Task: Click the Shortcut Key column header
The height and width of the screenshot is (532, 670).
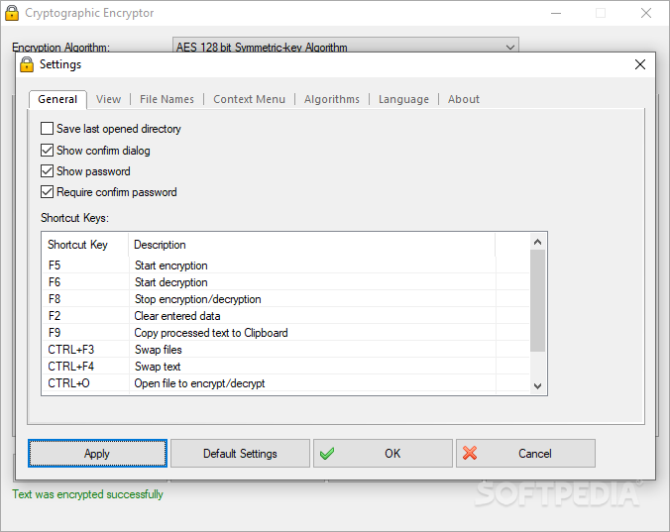Action: pos(85,245)
